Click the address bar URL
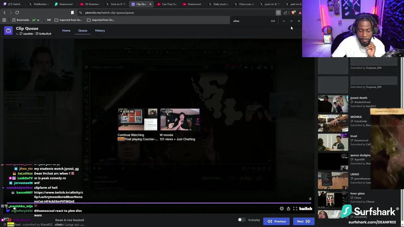 point(110,13)
